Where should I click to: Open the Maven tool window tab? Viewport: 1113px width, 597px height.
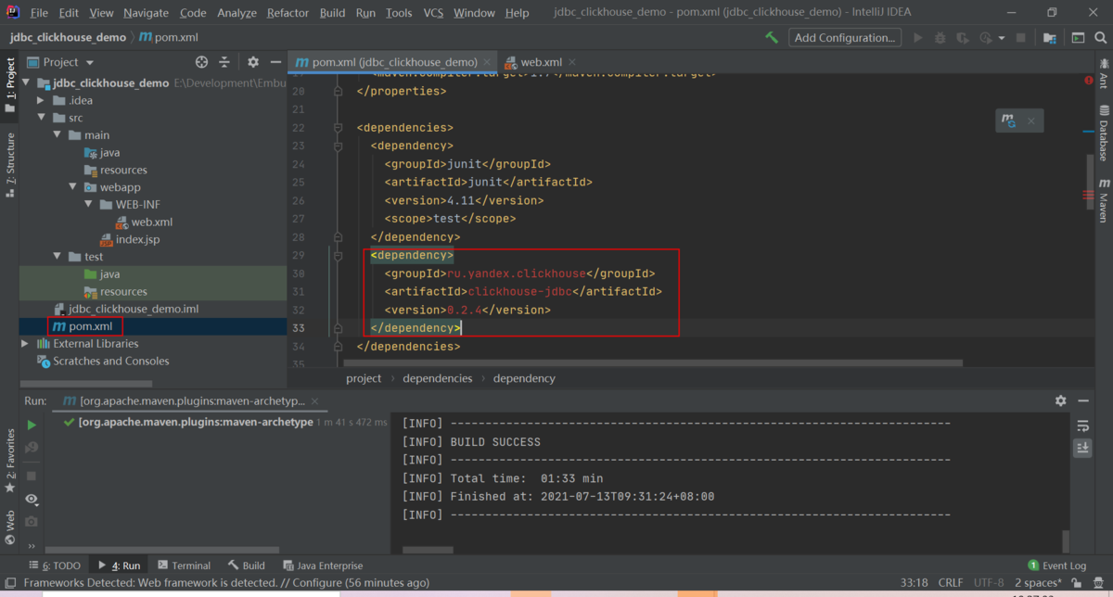click(x=1103, y=201)
